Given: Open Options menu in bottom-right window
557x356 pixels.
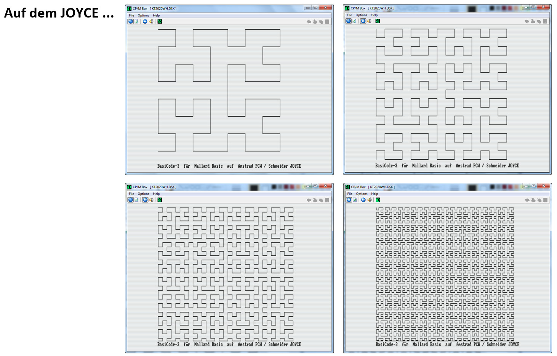Looking at the screenshot, I should click(x=362, y=194).
